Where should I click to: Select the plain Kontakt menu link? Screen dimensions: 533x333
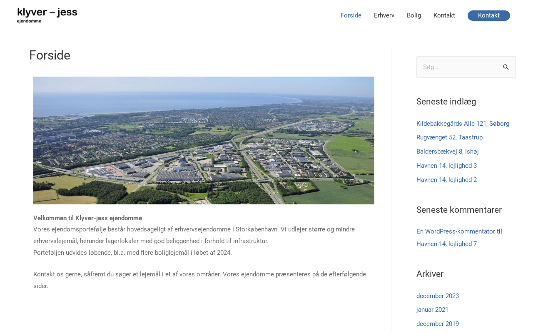pos(444,15)
